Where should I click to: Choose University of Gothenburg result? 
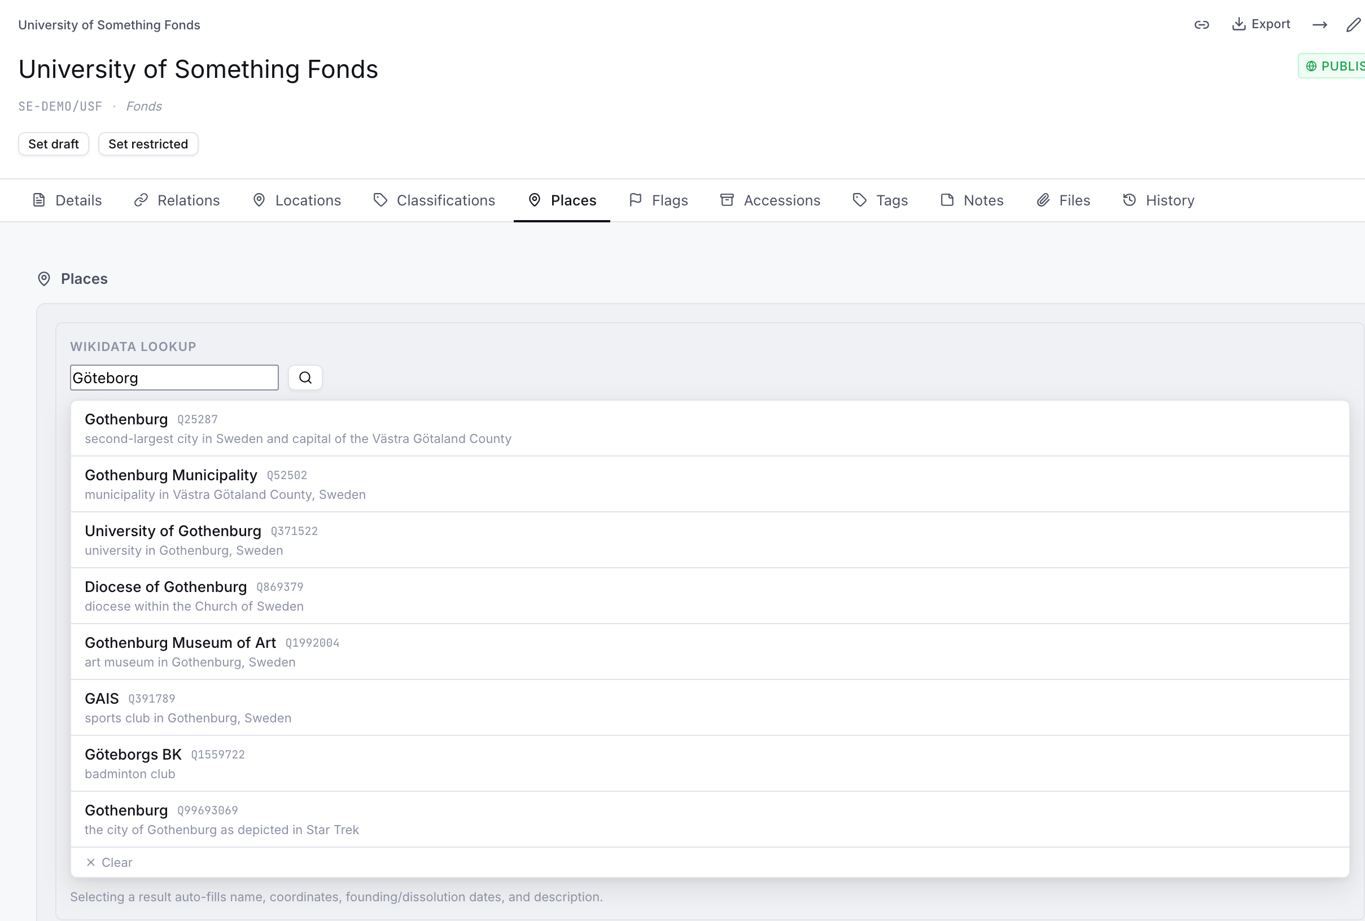[x=710, y=540]
